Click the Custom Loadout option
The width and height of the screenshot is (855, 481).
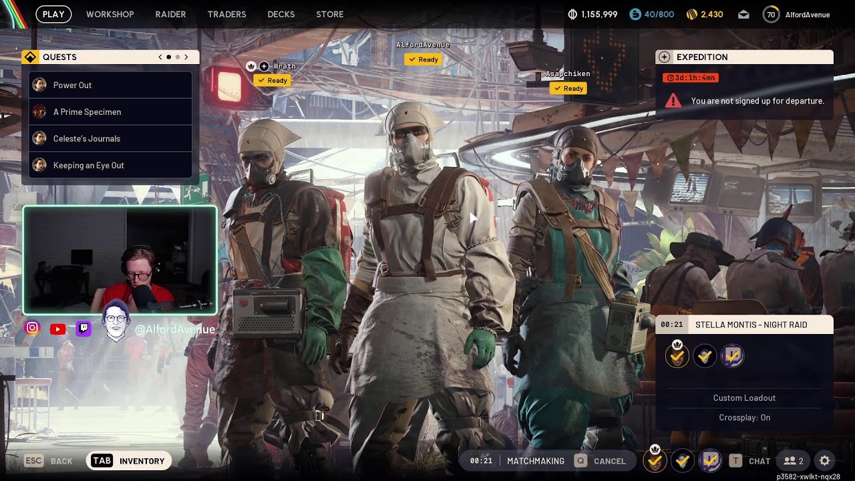[x=744, y=397]
